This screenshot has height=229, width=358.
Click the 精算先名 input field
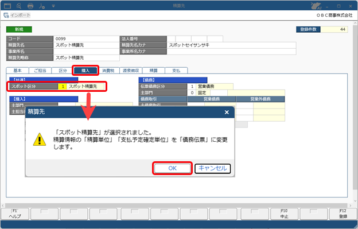click(x=86, y=45)
